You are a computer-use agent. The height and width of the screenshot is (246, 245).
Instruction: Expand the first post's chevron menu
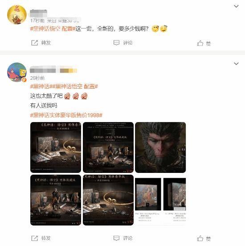tap(236, 6)
